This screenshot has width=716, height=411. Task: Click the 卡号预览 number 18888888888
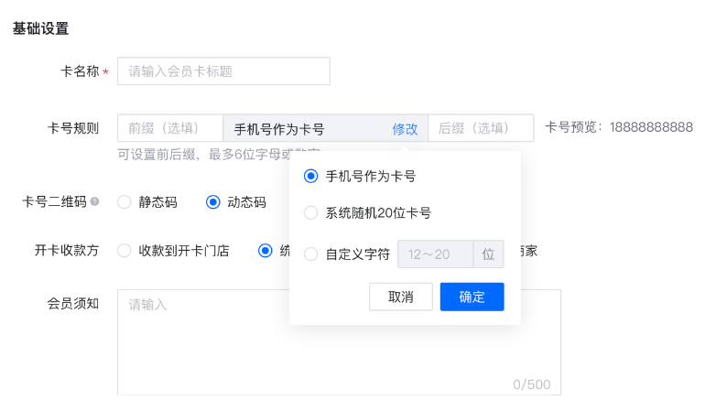(x=651, y=127)
